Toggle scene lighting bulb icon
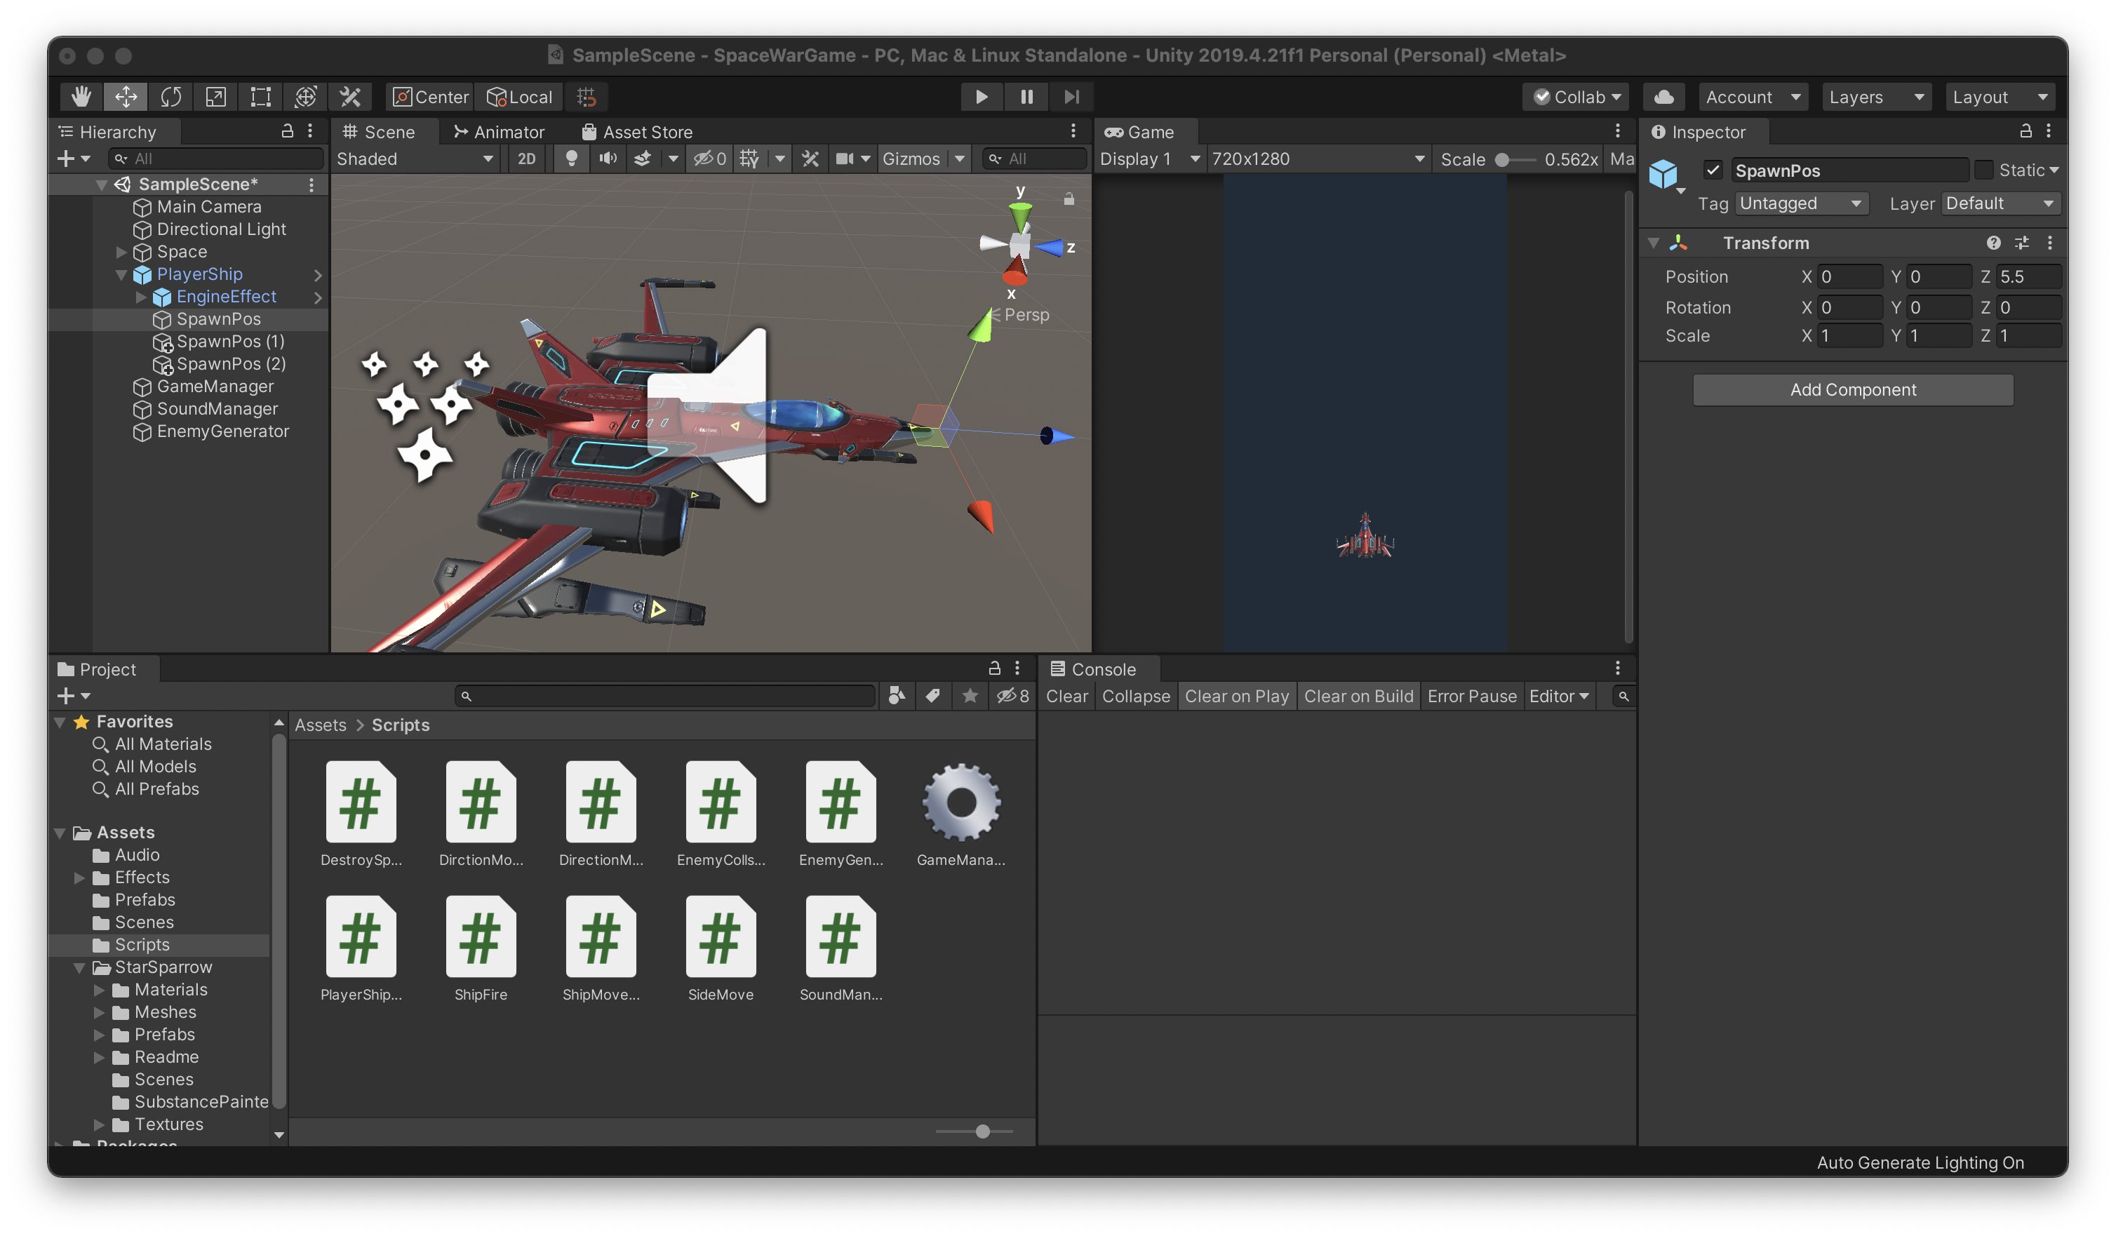 click(571, 159)
